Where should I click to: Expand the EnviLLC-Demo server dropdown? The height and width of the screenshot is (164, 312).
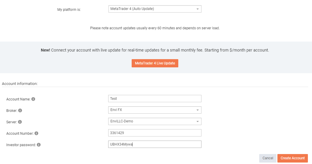coord(155,122)
